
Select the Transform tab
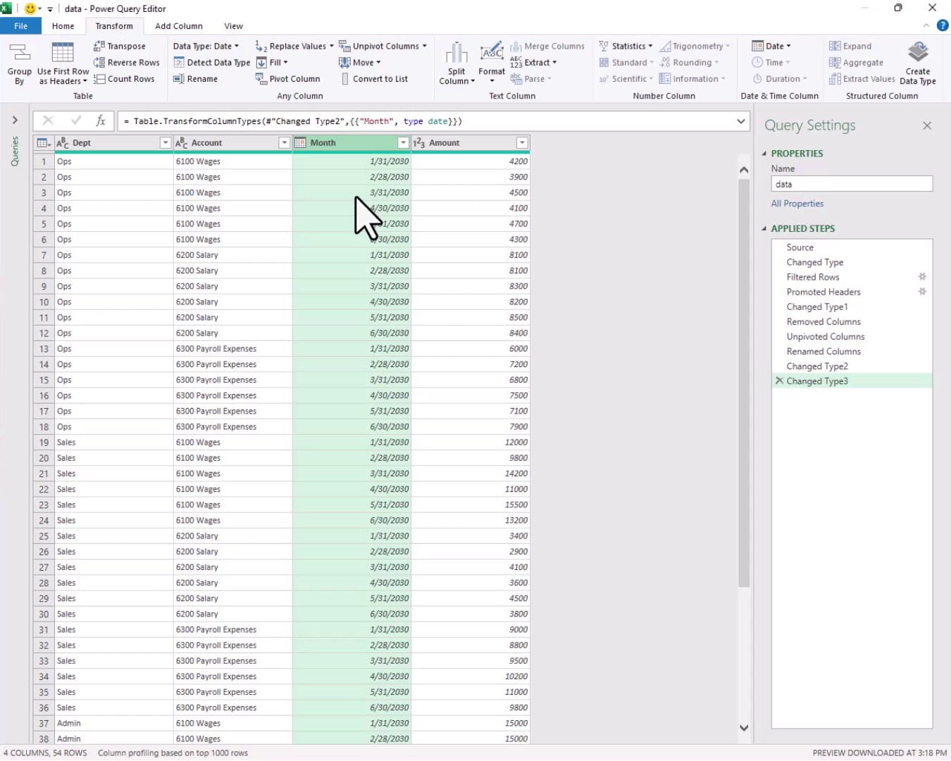pos(114,26)
